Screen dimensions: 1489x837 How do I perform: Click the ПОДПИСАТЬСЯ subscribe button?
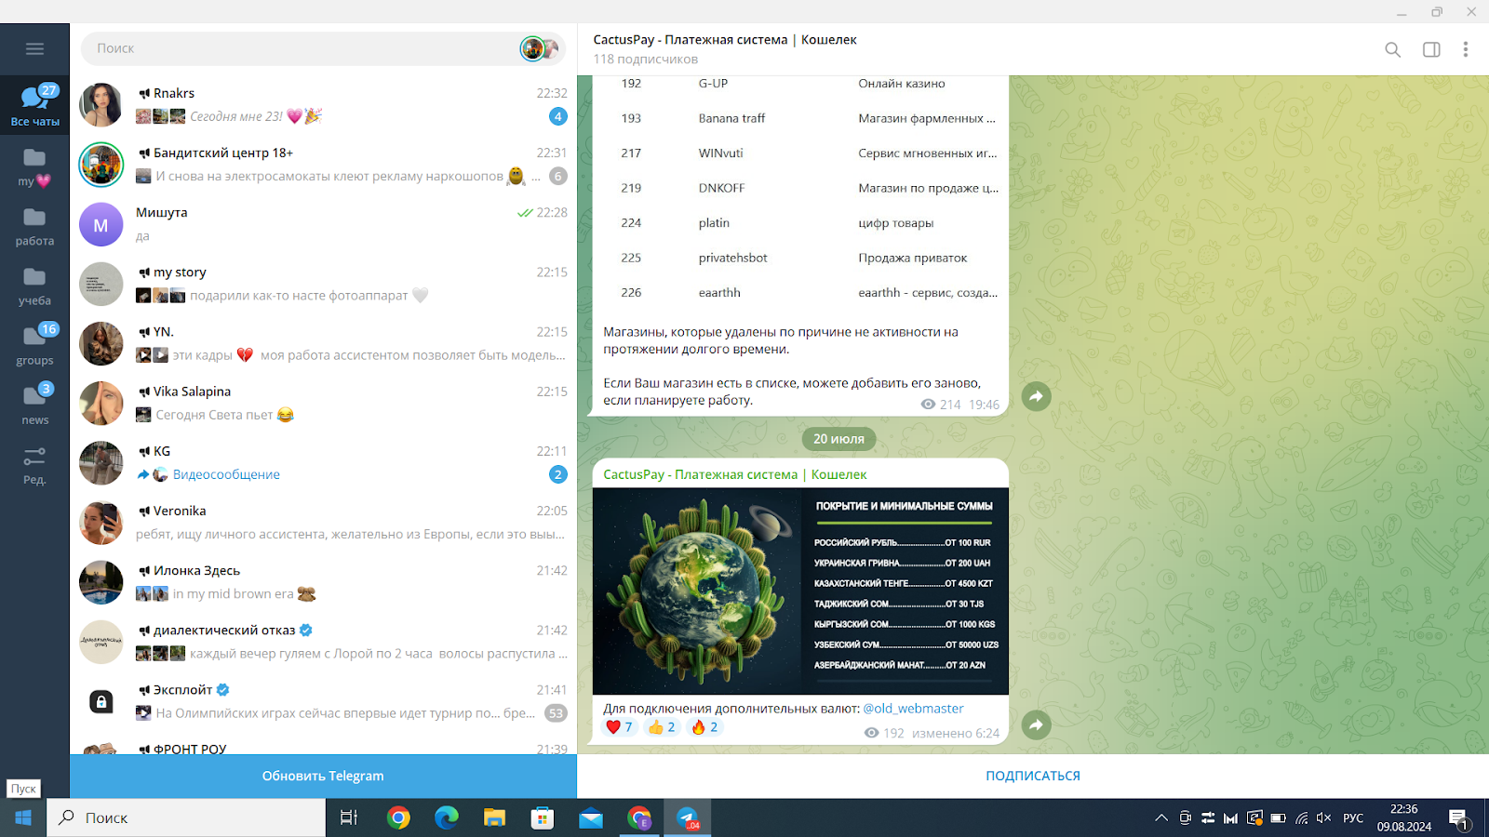[1033, 776]
